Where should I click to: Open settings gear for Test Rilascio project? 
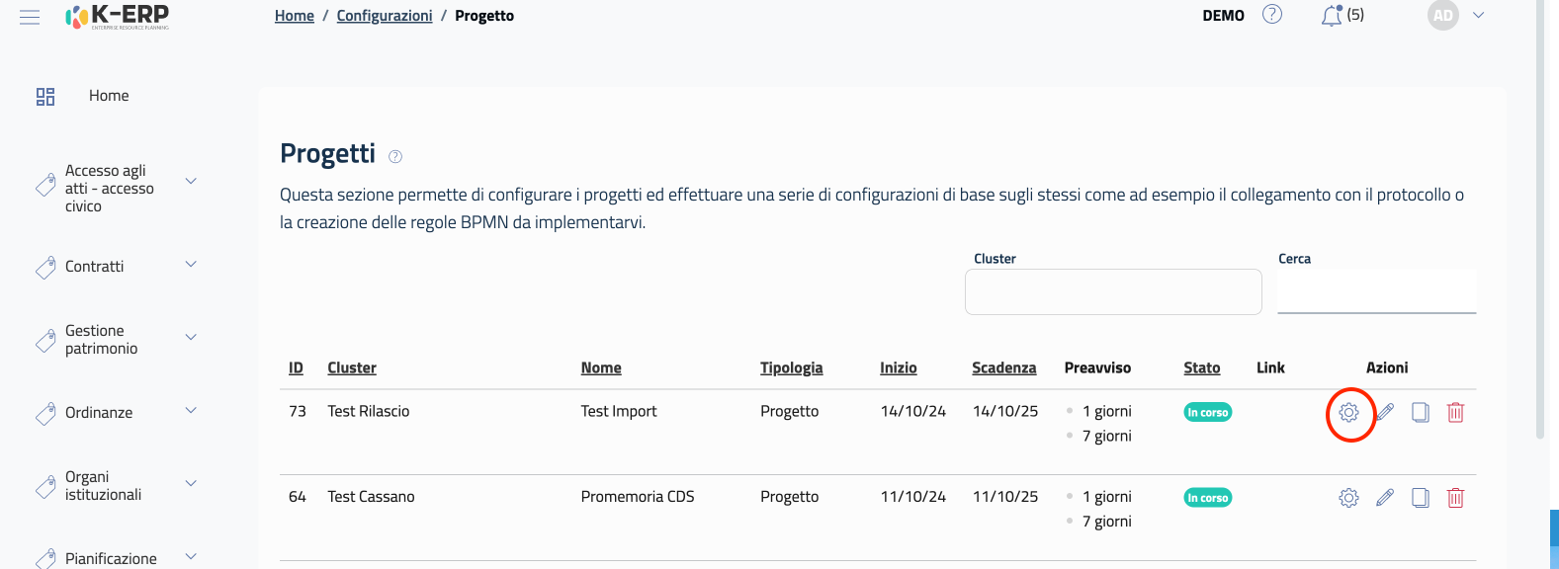click(1348, 413)
